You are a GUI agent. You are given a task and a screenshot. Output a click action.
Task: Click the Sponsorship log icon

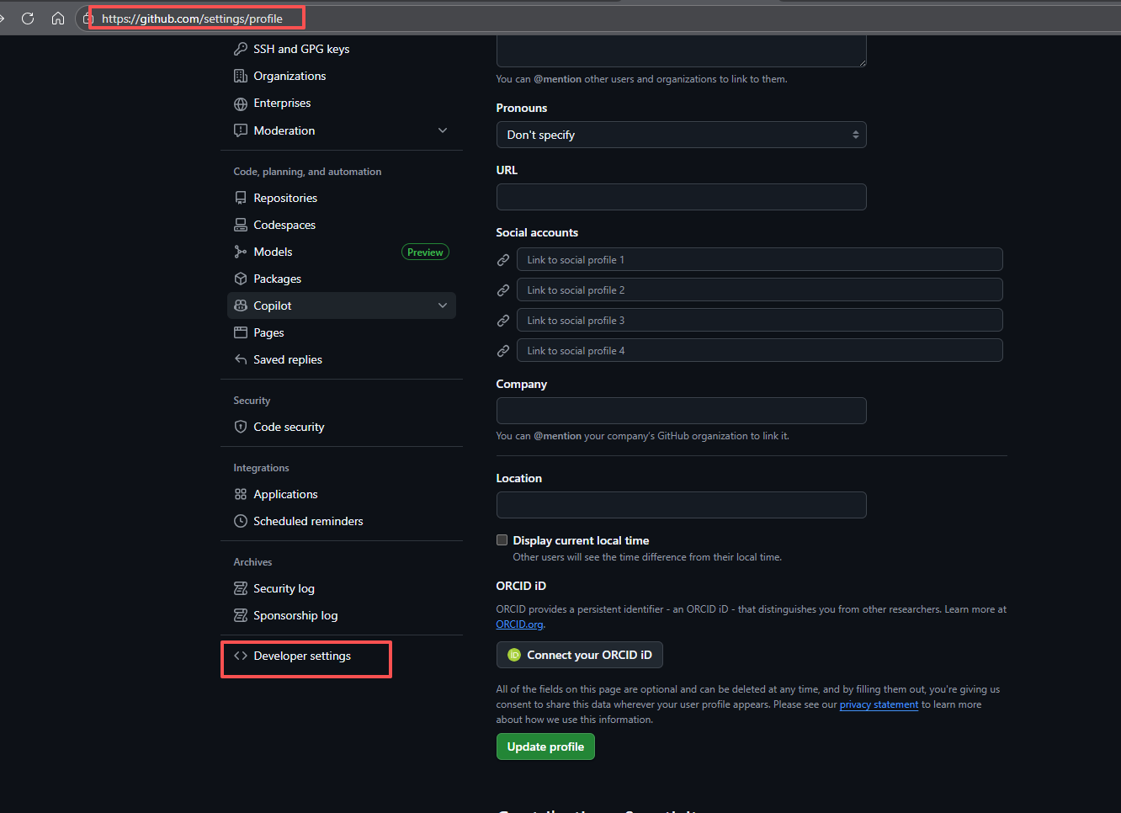(x=241, y=615)
